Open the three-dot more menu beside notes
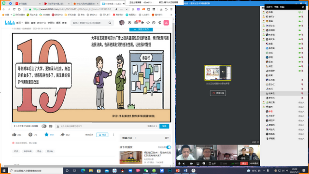Viewport: 309px width, 174px height. pos(113,135)
